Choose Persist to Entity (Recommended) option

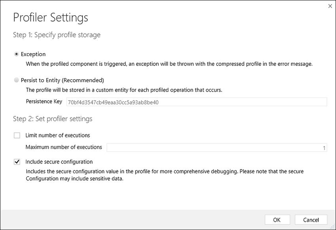16,80
